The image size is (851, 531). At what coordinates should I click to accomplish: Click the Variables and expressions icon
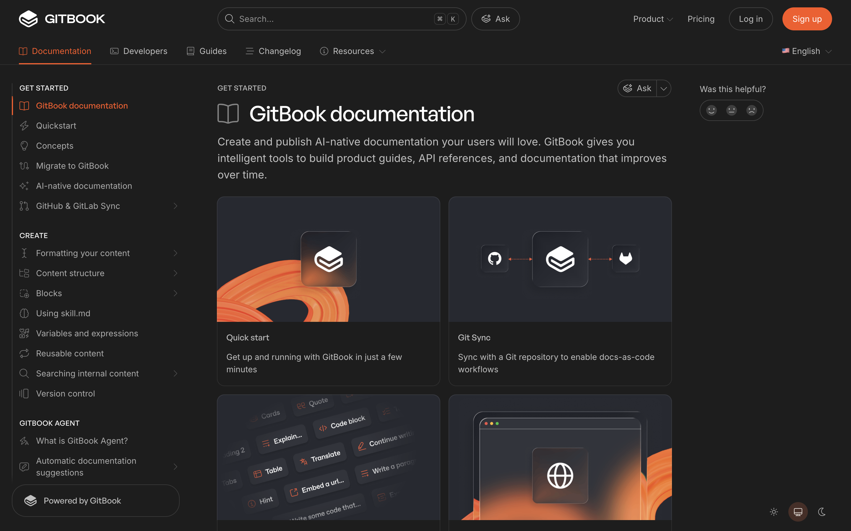[x=24, y=333]
